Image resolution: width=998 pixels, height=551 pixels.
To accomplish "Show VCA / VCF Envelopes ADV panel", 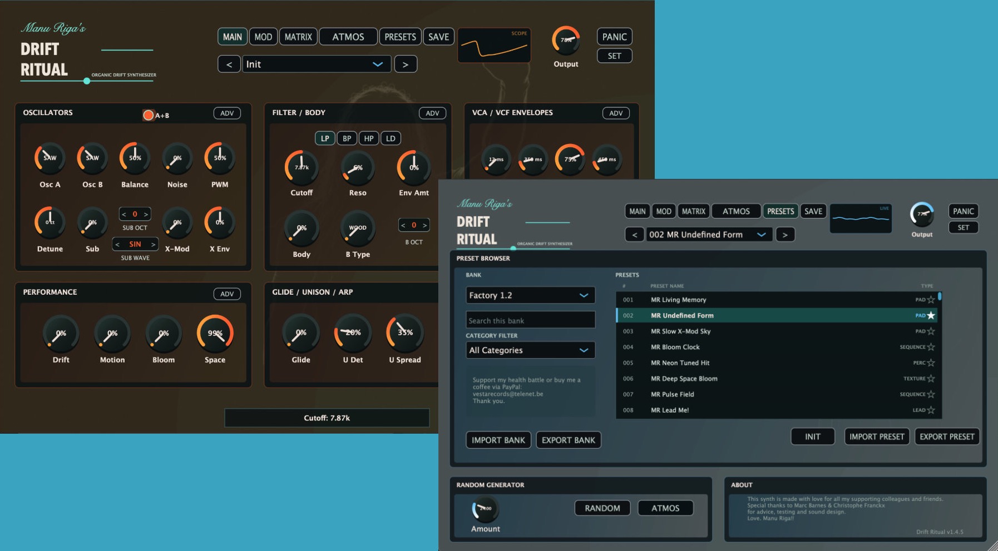I will [616, 113].
